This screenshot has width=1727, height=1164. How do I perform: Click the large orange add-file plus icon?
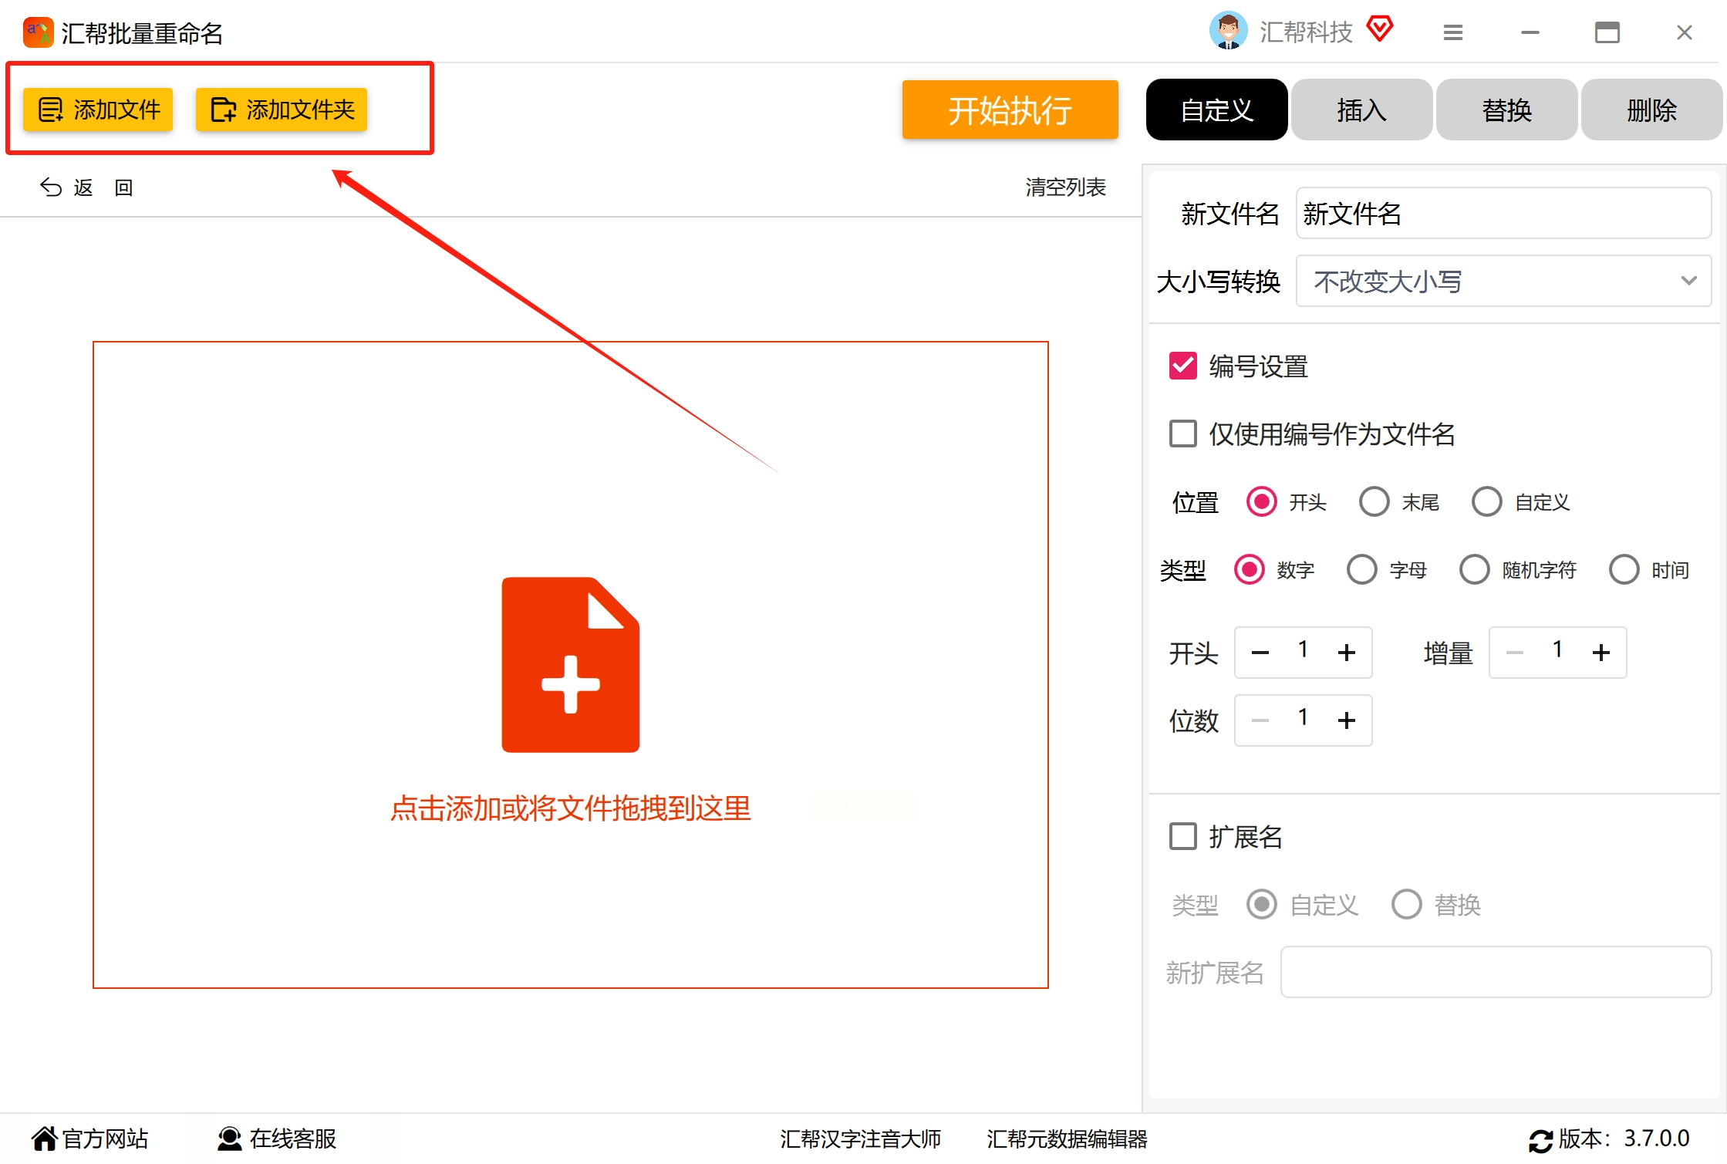[571, 665]
